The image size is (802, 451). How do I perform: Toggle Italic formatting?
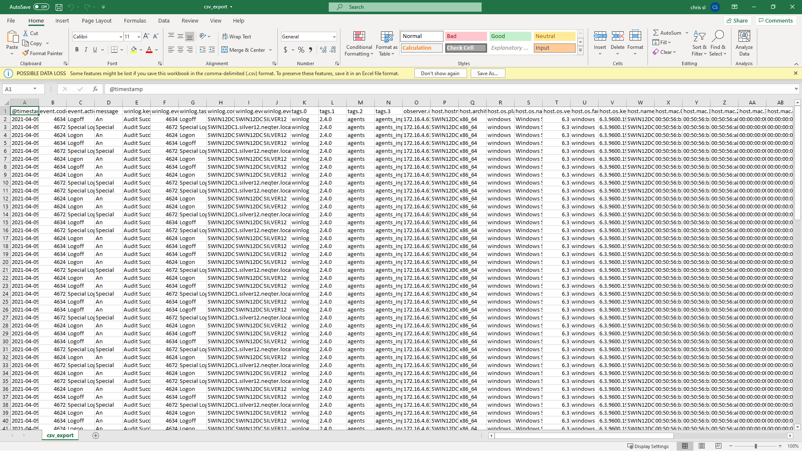86,50
